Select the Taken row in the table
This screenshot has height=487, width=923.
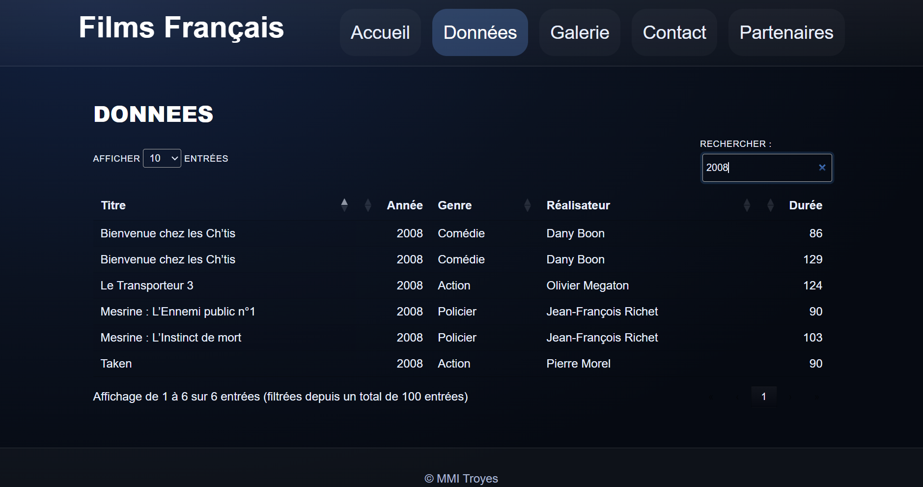tap(116, 364)
